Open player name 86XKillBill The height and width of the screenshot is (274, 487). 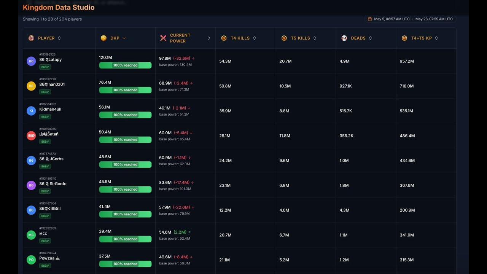point(50,209)
